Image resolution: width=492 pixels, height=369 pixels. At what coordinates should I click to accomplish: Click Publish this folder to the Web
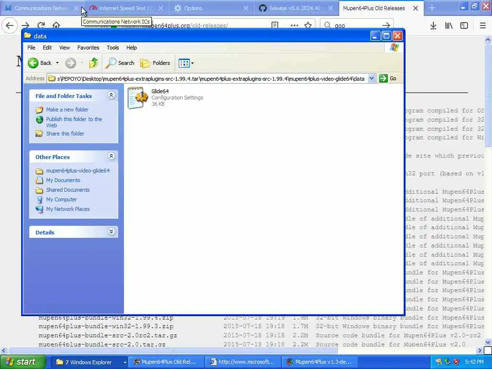[74, 122]
